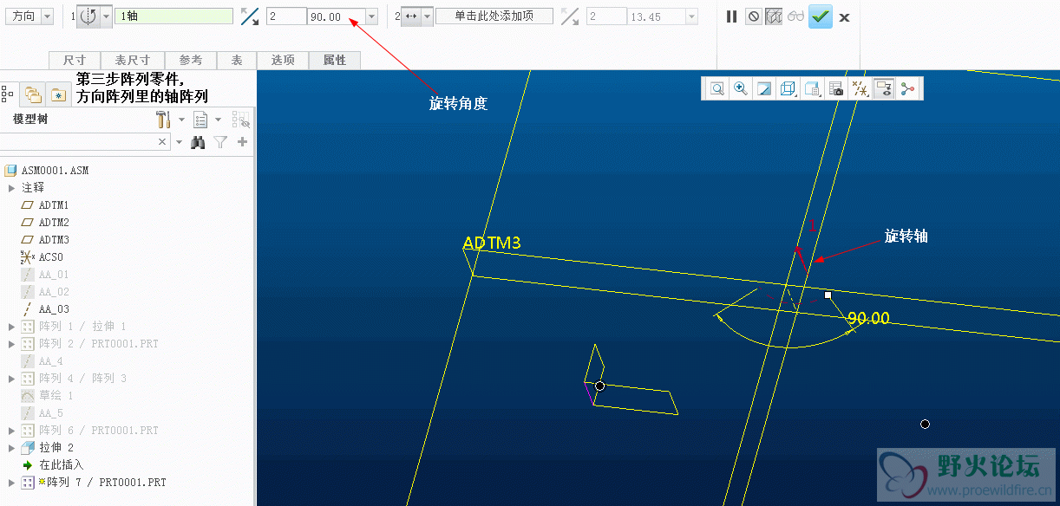Click the spin center nodes icon
1060x506 pixels.
pos(908,88)
